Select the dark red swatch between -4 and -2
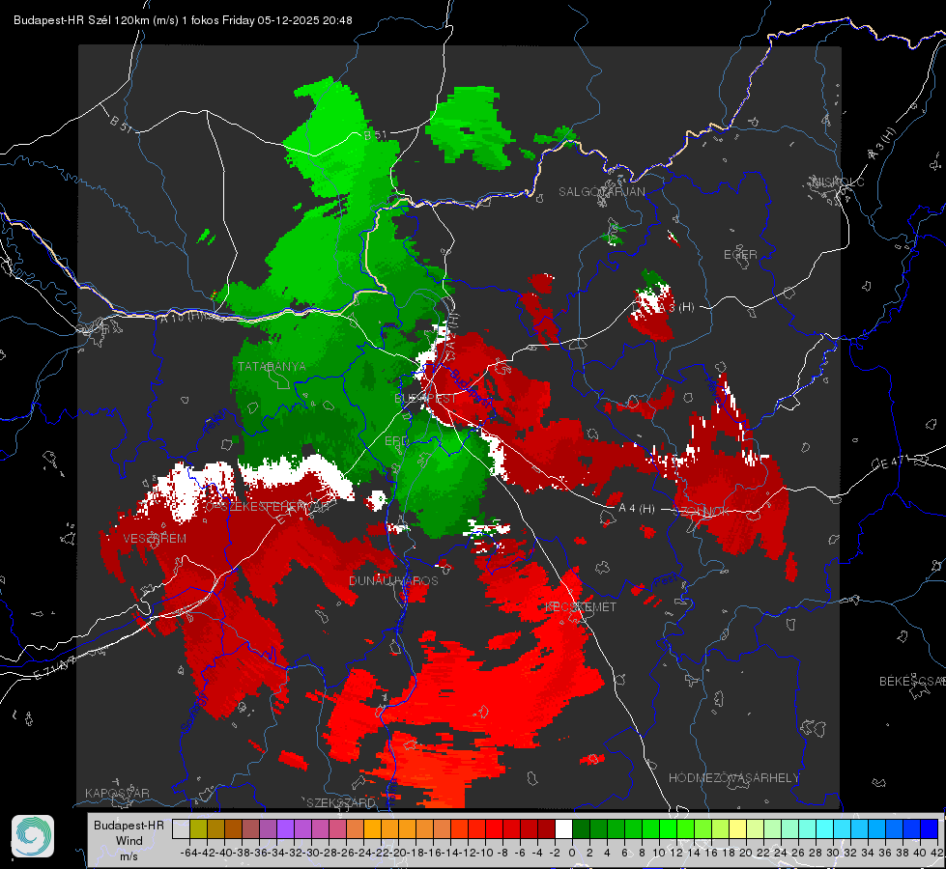 click(547, 828)
